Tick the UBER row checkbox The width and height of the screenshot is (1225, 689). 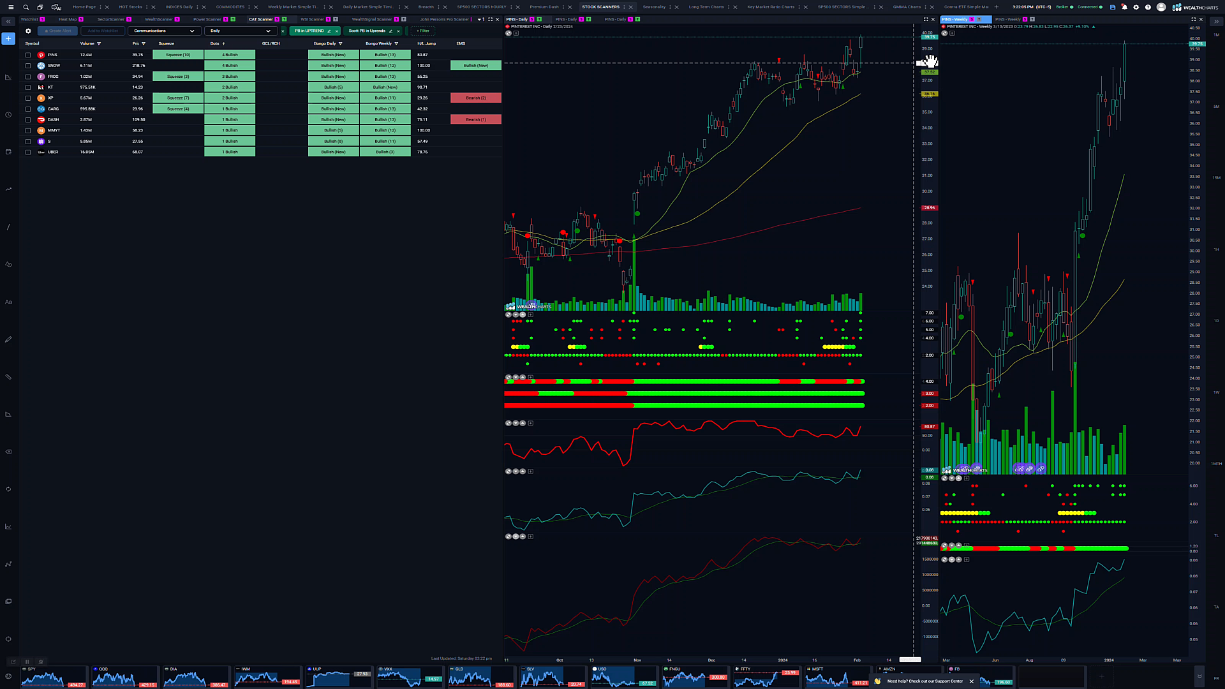point(28,152)
